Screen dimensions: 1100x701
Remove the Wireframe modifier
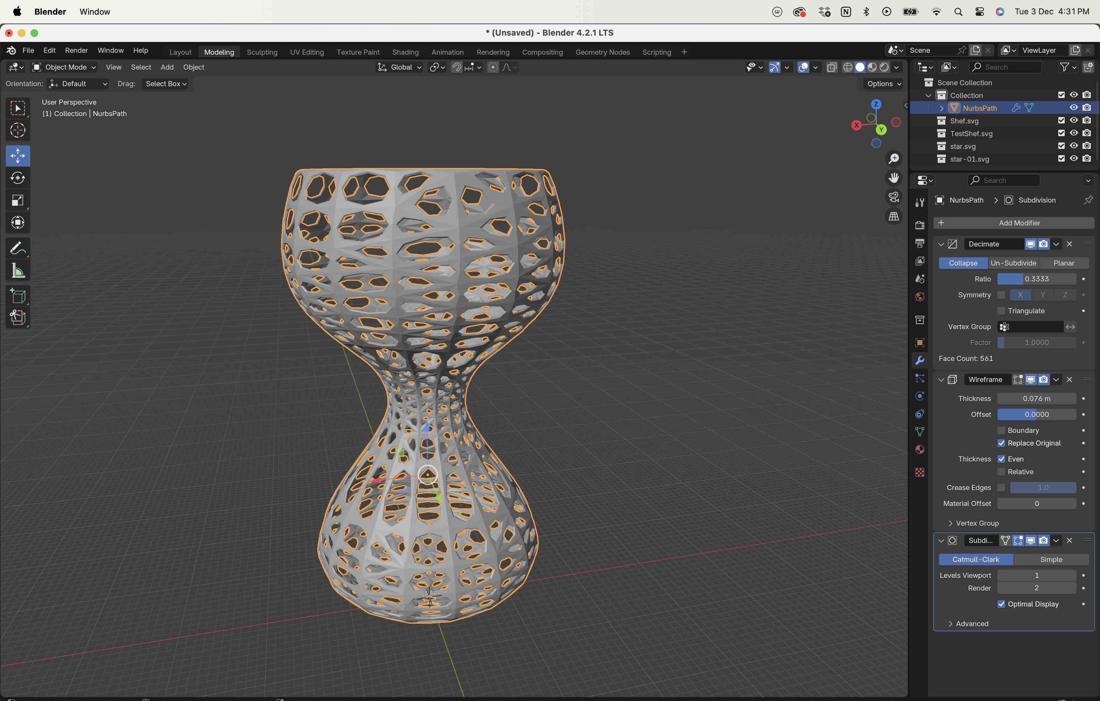[1069, 380]
